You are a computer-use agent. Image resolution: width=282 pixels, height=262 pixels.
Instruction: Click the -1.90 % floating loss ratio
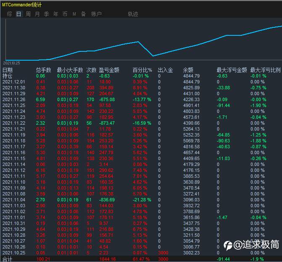(x=258, y=105)
